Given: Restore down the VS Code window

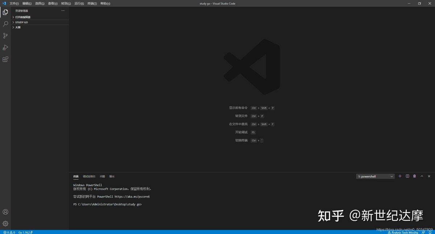Looking at the screenshot, I should 419,3.
